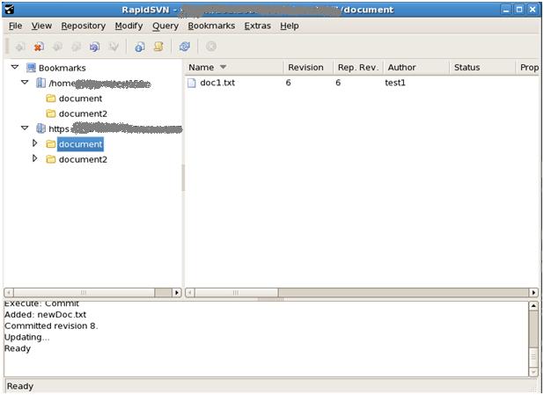Collapse the Bookmarks root node
The image size is (544, 395).
(x=15, y=67)
